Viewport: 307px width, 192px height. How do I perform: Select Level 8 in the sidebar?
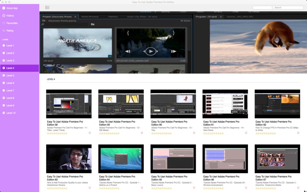pos(20,98)
